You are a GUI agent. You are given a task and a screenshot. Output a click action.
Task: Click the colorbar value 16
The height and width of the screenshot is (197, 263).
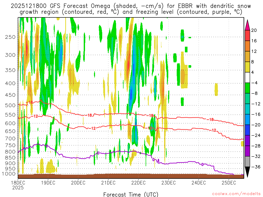[x=254, y=41]
